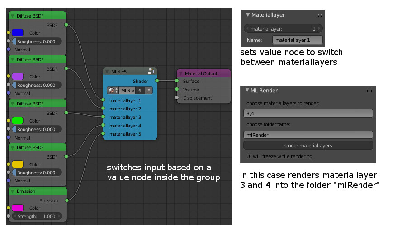Select the MLN x5 node header
402x232 pixels.
click(x=130, y=71)
